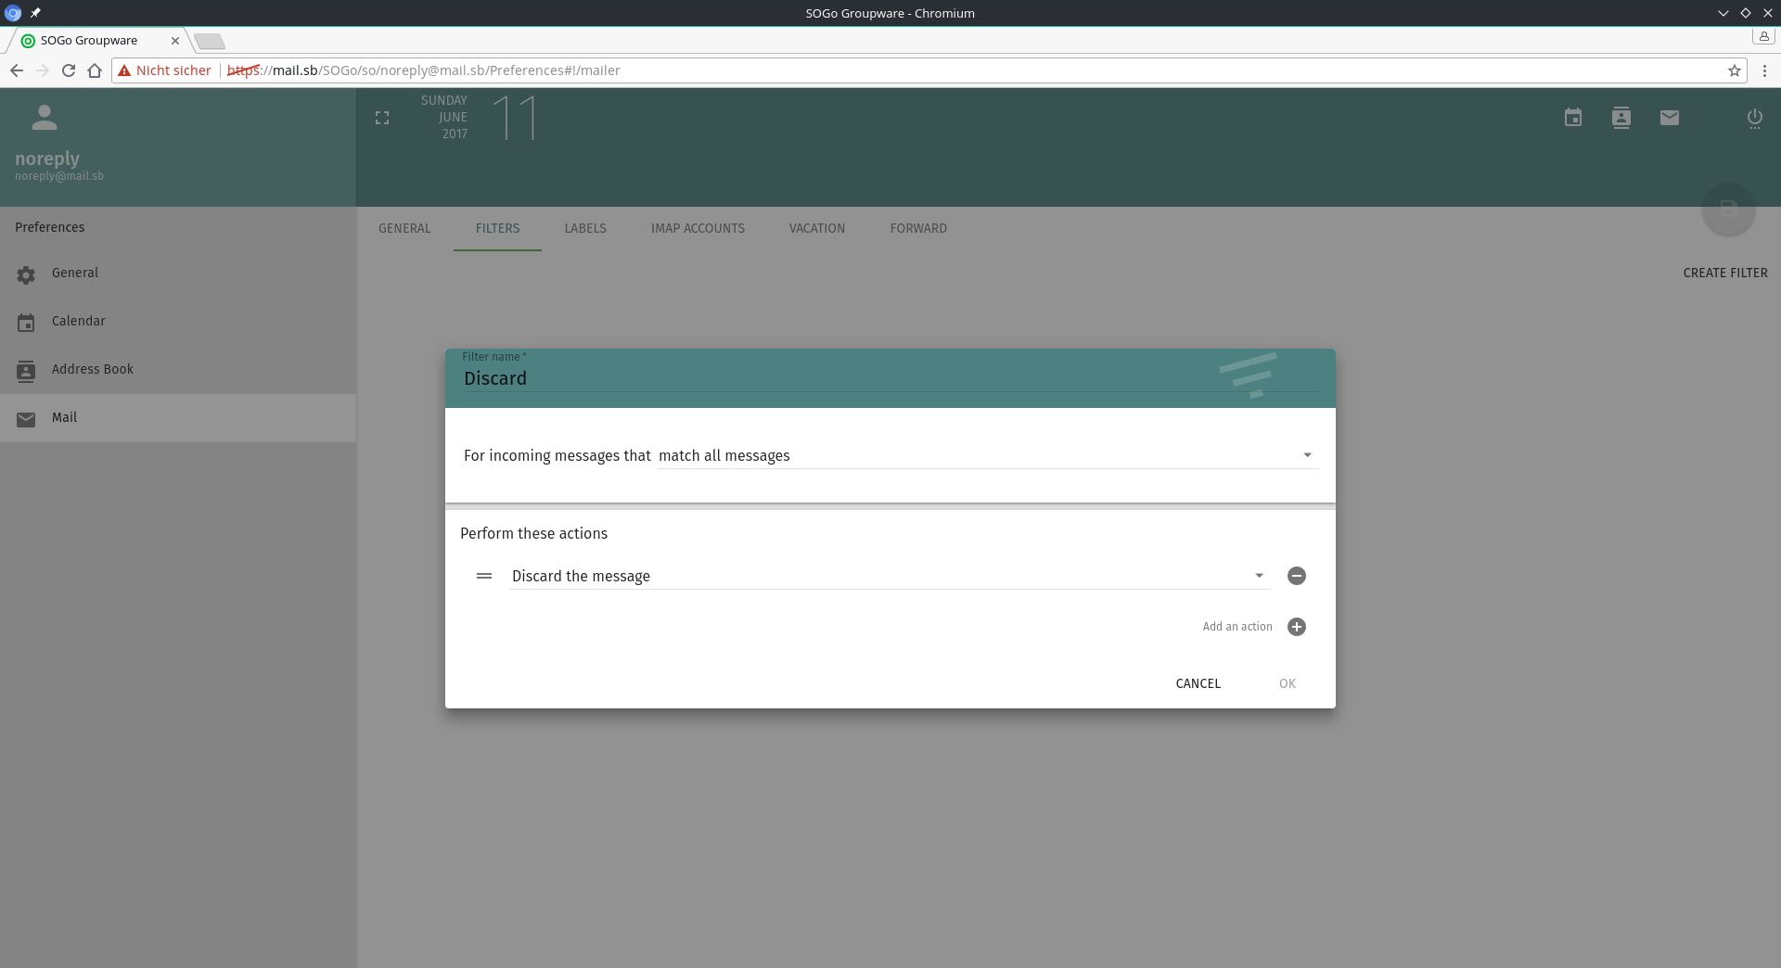
Task: Remove the Discard action with minus icon
Action: click(1297, 576)
